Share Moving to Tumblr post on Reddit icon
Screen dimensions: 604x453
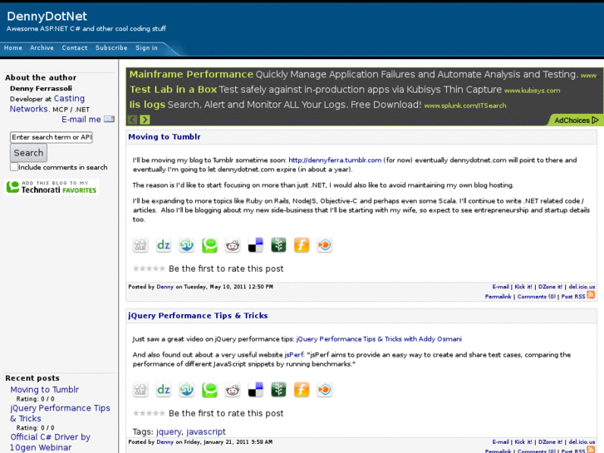tap(233, 245)
